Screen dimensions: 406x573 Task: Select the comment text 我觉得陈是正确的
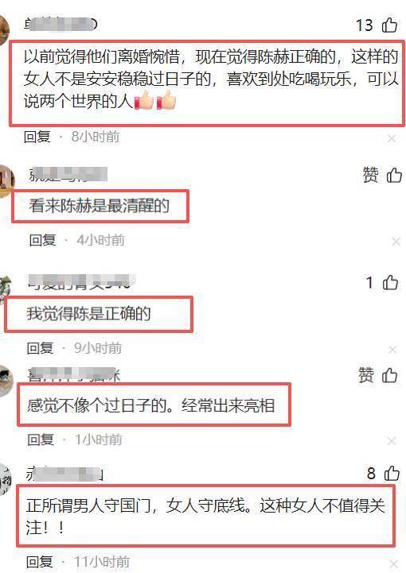[88, 314]
